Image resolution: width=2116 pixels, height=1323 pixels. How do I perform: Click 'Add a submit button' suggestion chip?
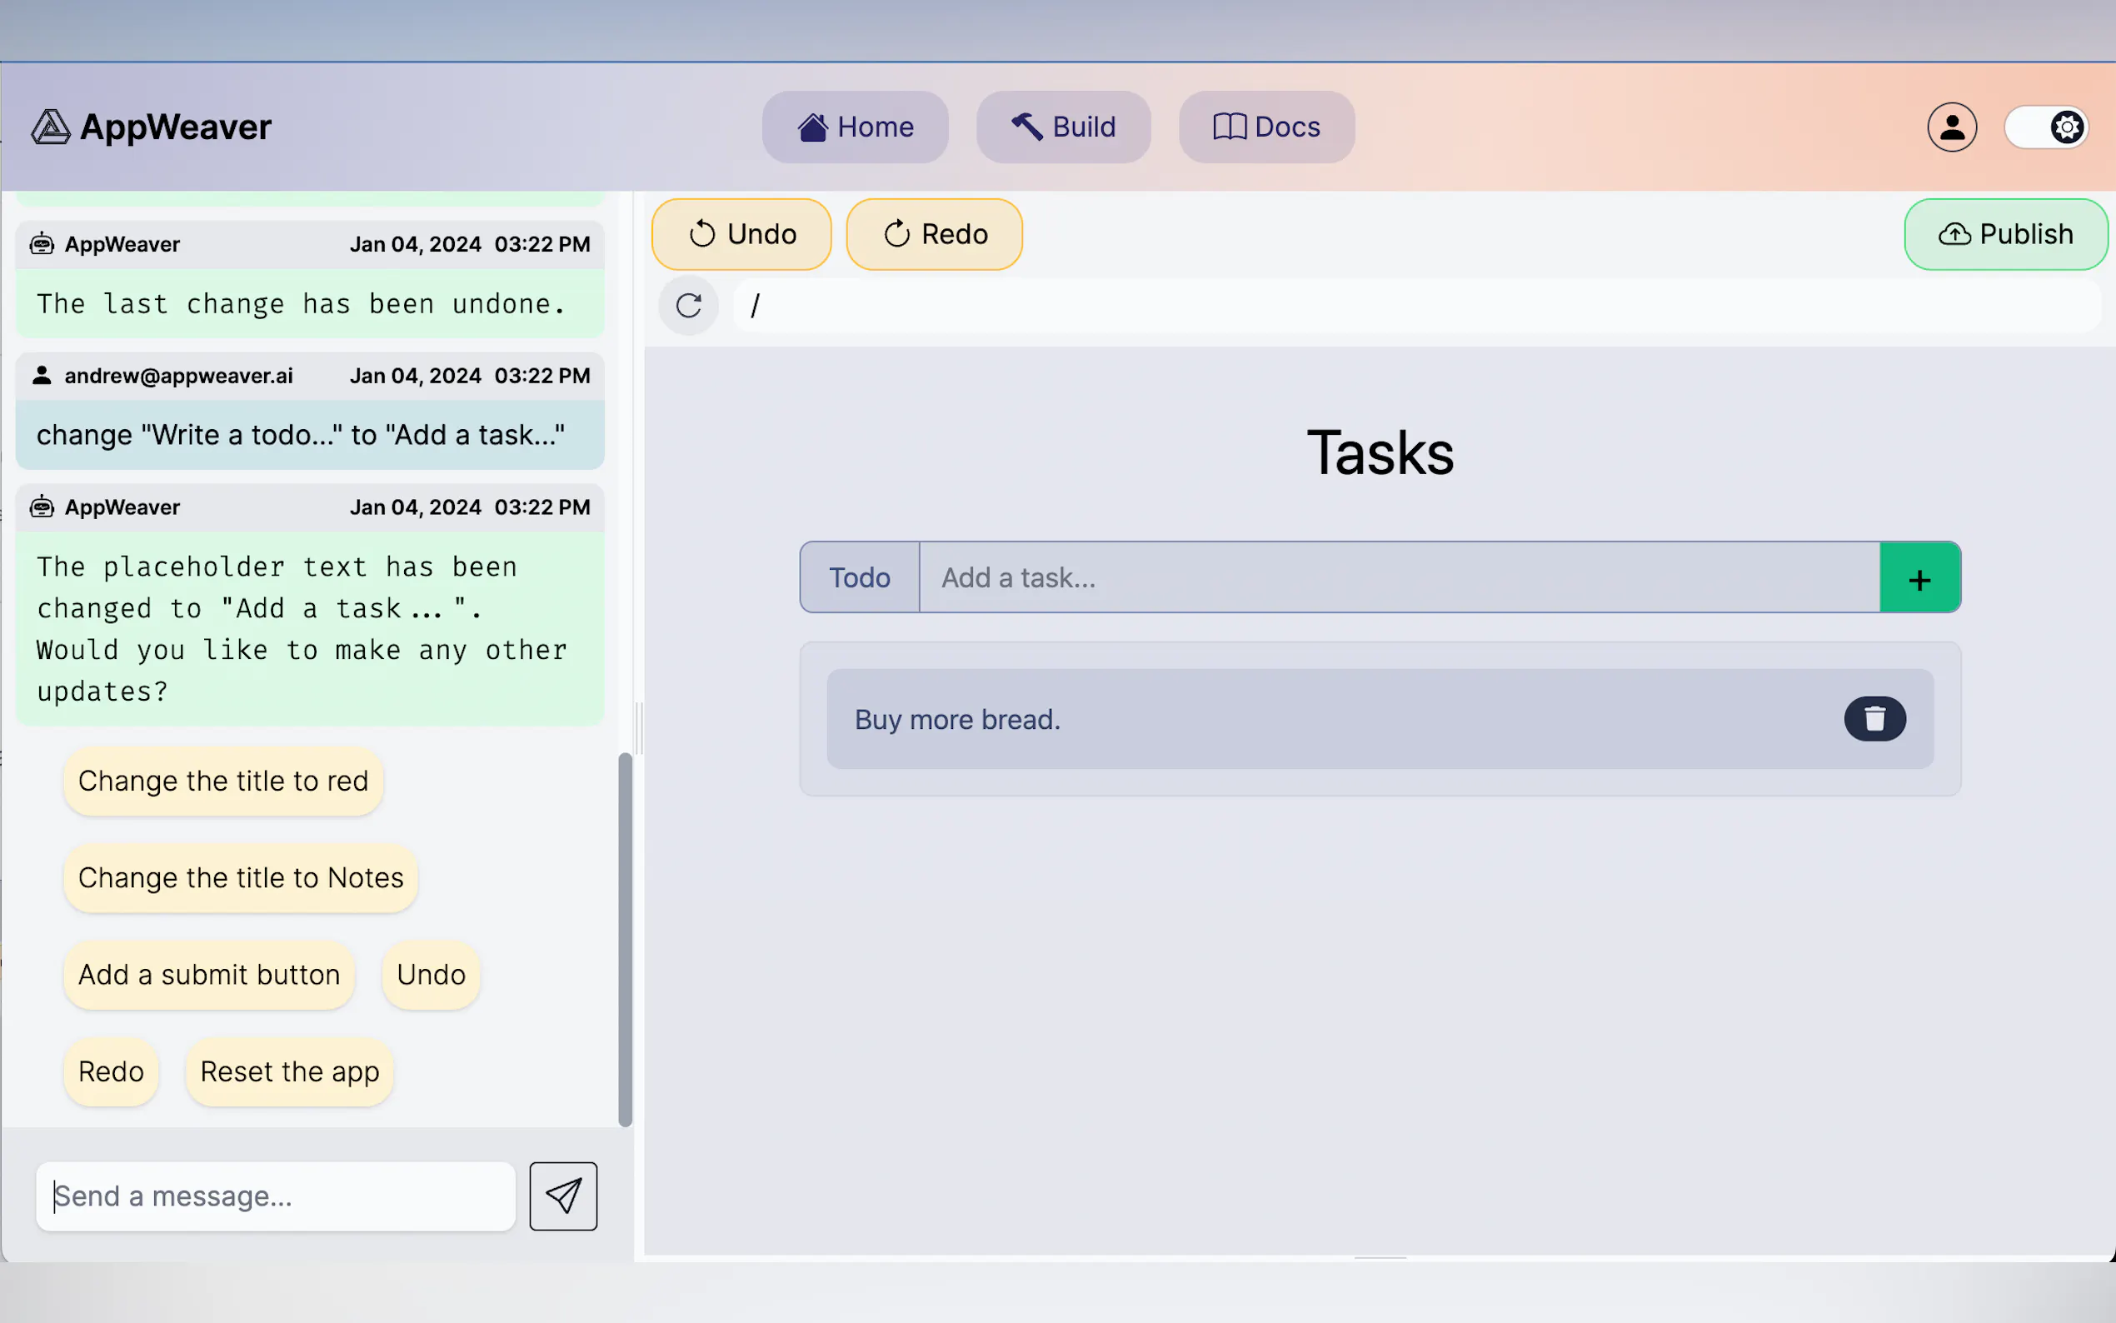(209, 975)
